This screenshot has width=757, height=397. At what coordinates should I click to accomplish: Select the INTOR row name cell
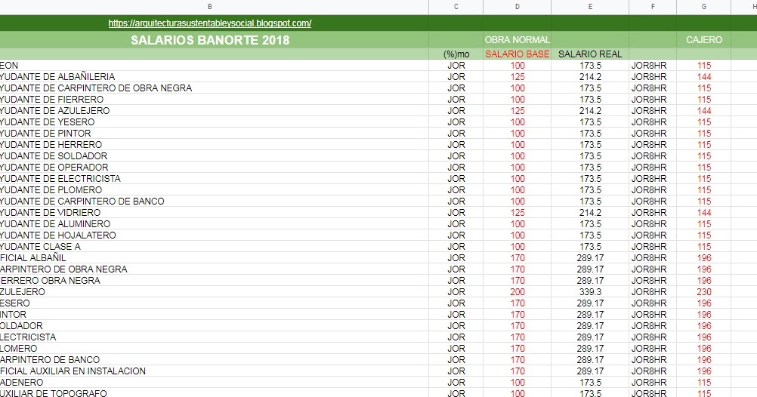[x=214, y=315]
